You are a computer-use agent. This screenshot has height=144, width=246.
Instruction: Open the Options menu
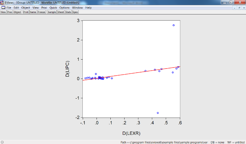pyautogui.click(x=64, y=8)
